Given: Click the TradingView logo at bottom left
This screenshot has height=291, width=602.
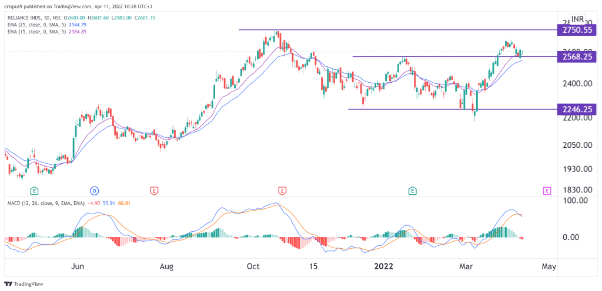Looking at the screenshot, I should coord(24,284).
